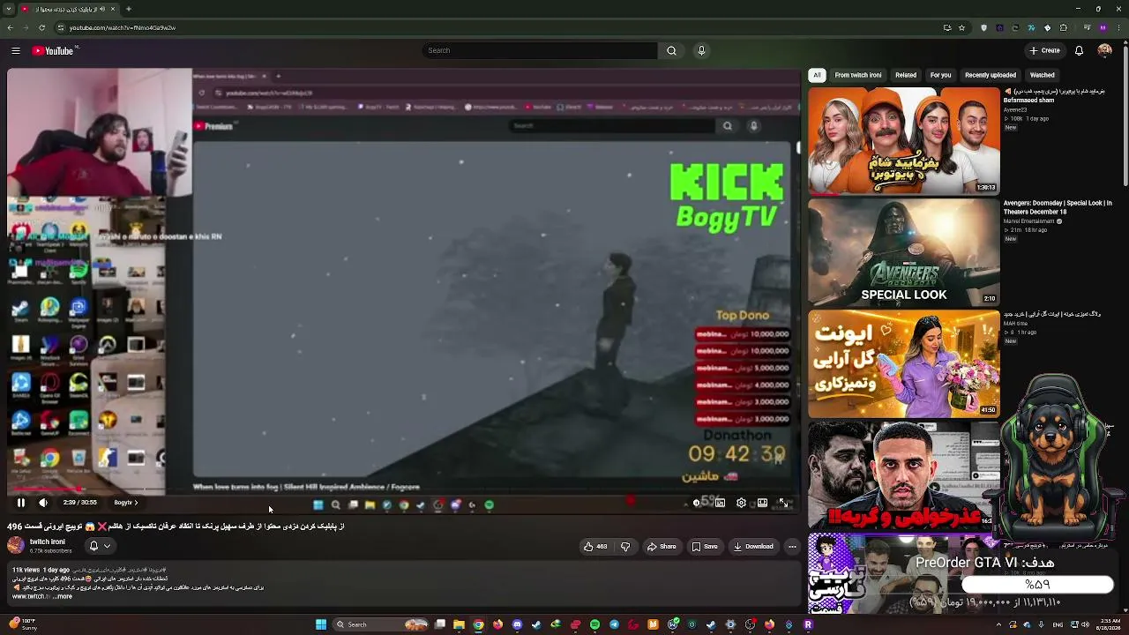
Task: Expand subscription notification bell dropdown
Action: point(100,546)
